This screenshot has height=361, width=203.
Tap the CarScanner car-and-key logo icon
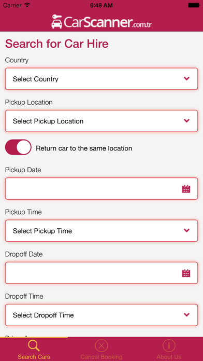[56, 21]
